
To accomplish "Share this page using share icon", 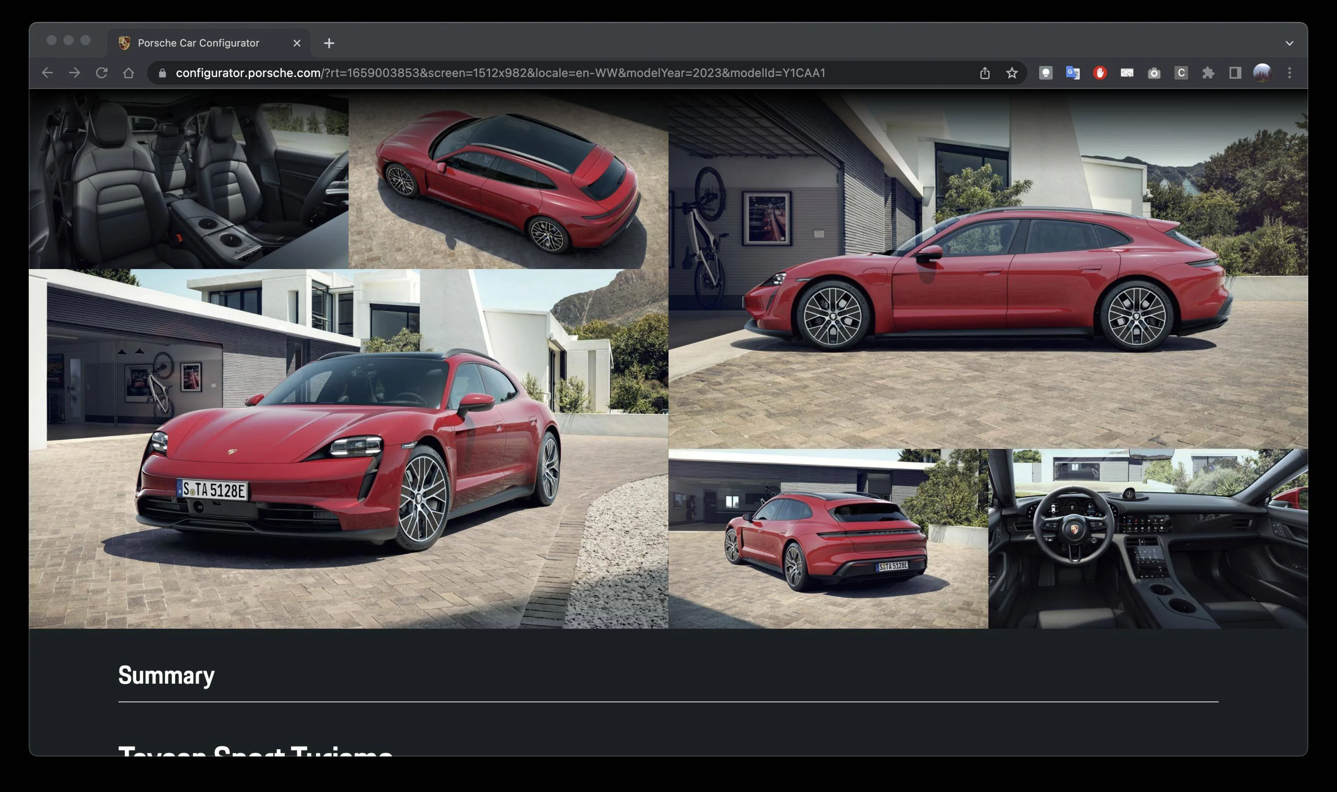I will coord(984,73).
